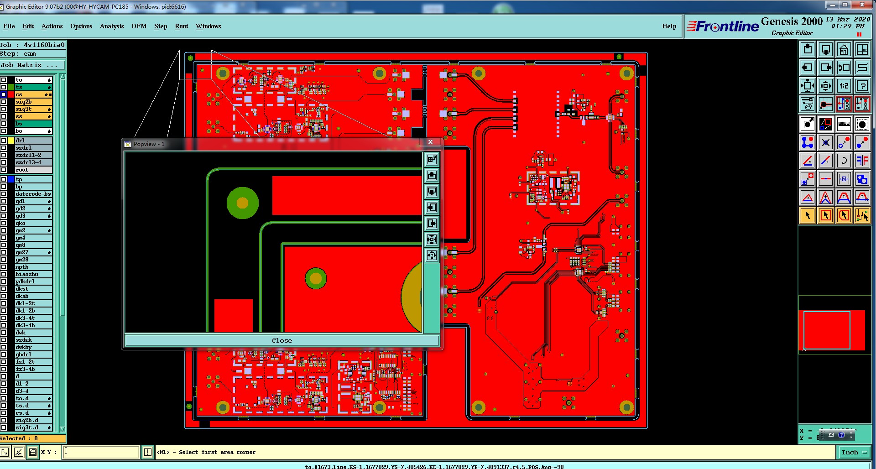Click the Close button in Popview

282,340
